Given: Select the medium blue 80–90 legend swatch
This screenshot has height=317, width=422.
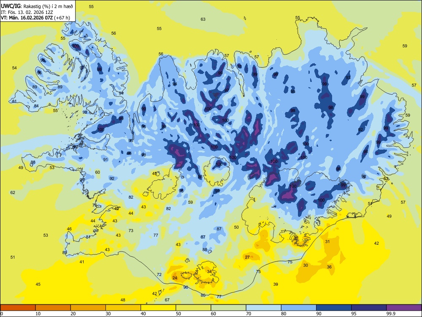Looking at the screenshot, I should pyautogui.click(x=299, y=308).
